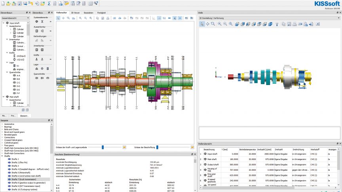Collapse the Querschnitte node in element tree
Image resolution: width=342 pixels, height=192 pixels.
pyautogui.click(x=7, y=72)
